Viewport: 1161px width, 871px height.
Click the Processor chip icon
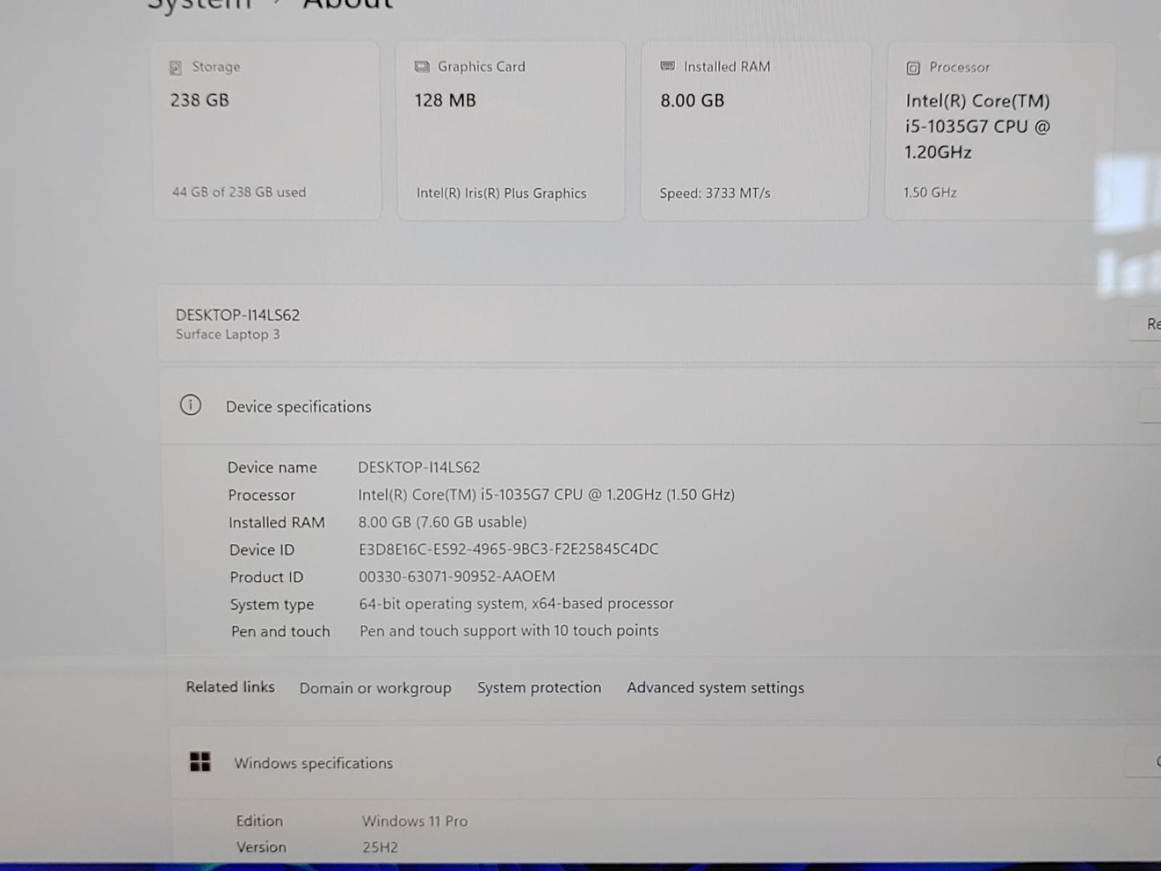pos(914,68)
